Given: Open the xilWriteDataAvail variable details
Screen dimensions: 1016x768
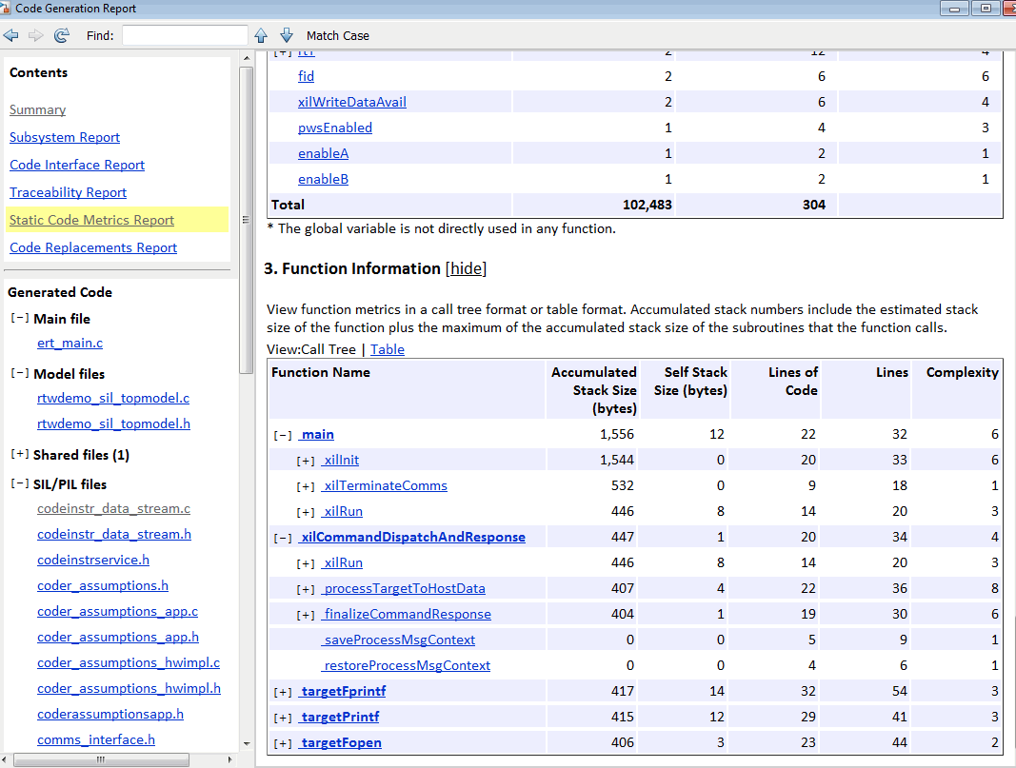Looking at the screenshot, I should pyautogui.click(x=353, y=102).
